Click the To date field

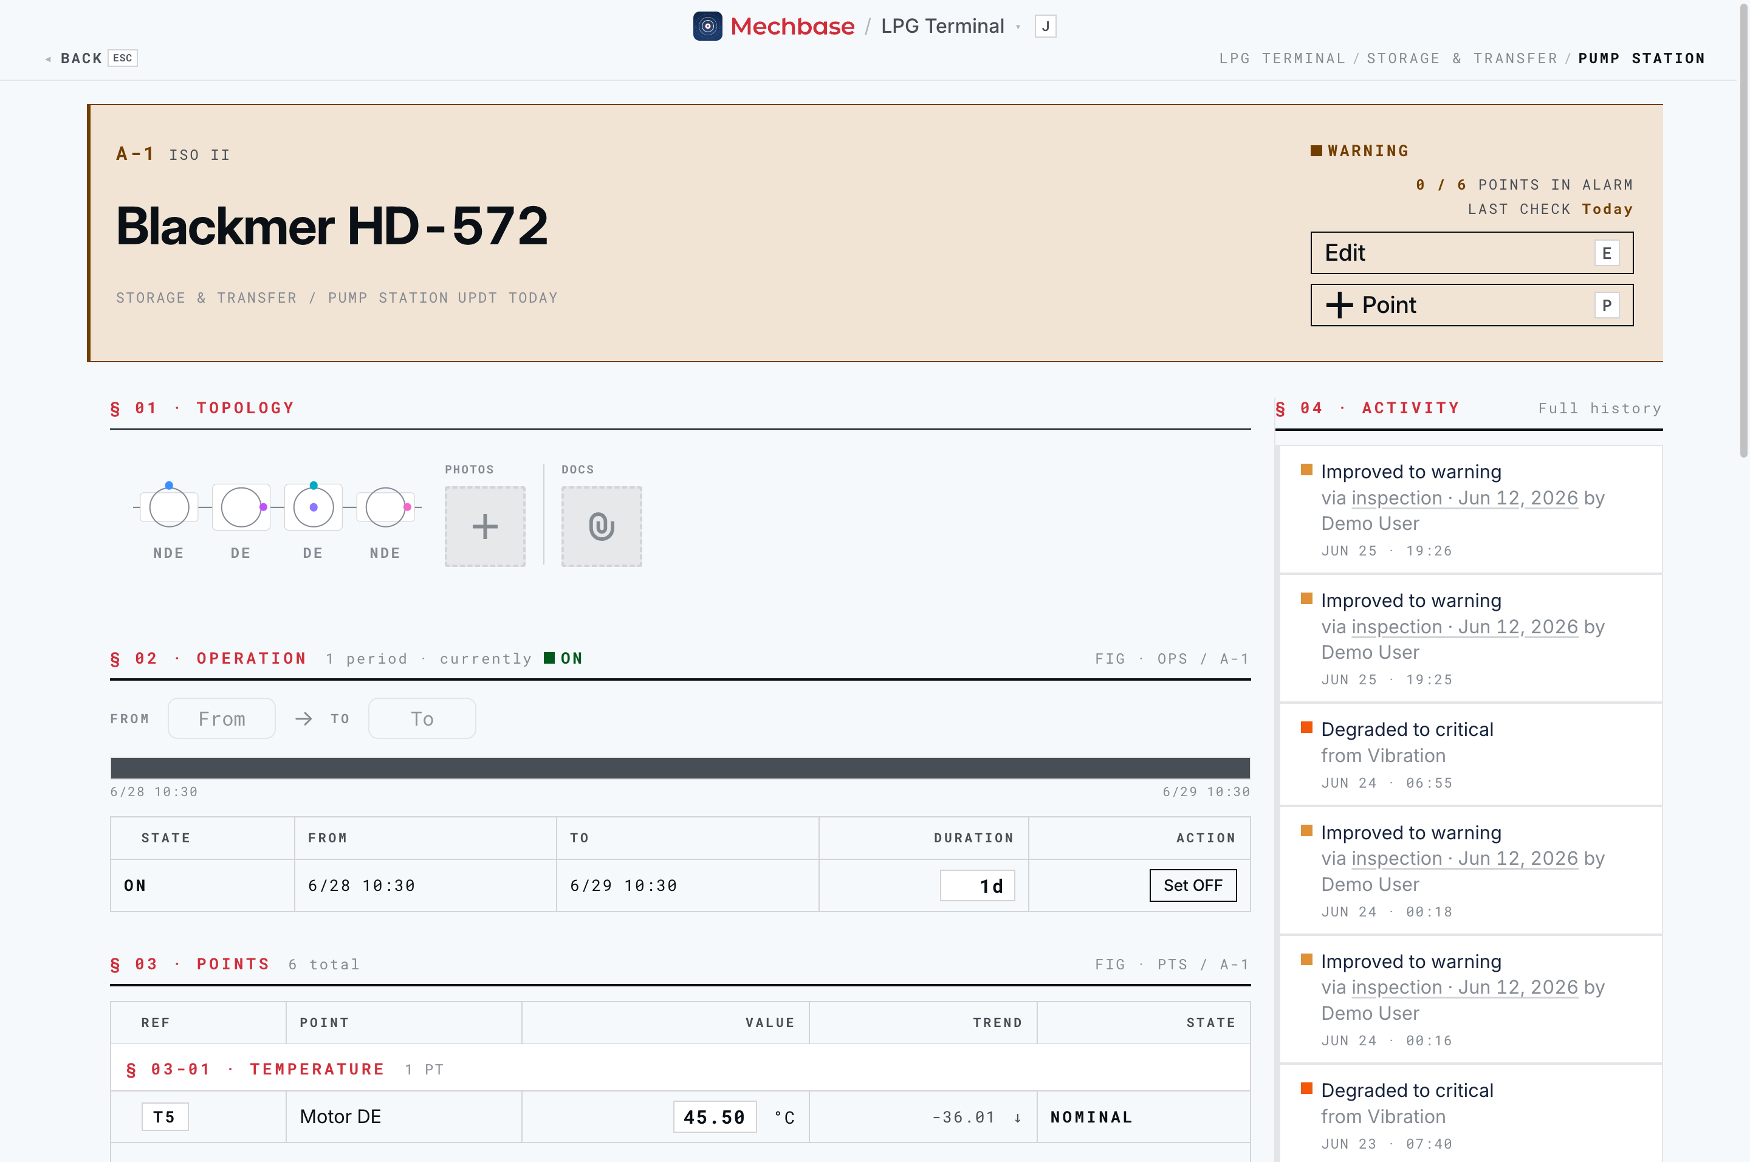coord(422,719)
